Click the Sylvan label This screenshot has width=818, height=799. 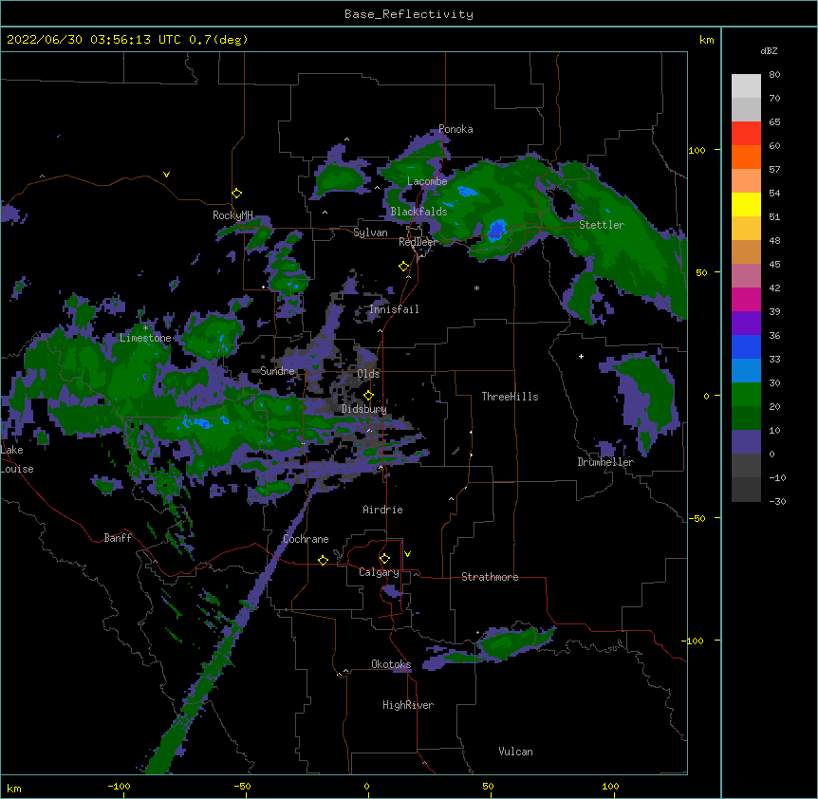[370, 232]
